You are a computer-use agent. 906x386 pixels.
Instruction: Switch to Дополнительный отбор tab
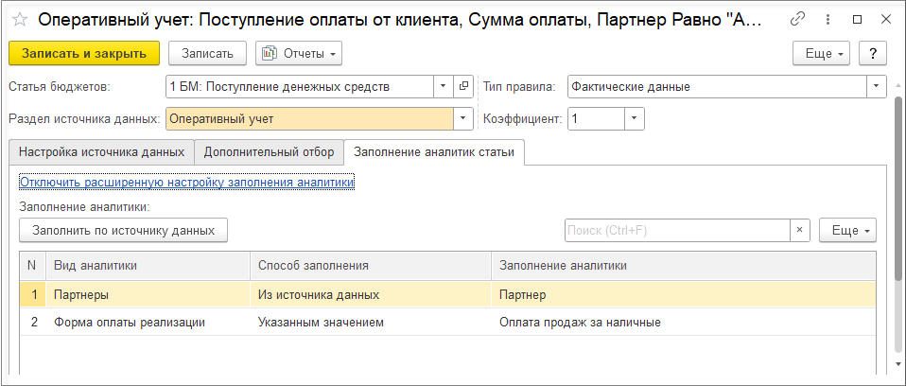[x=270, y=152]
